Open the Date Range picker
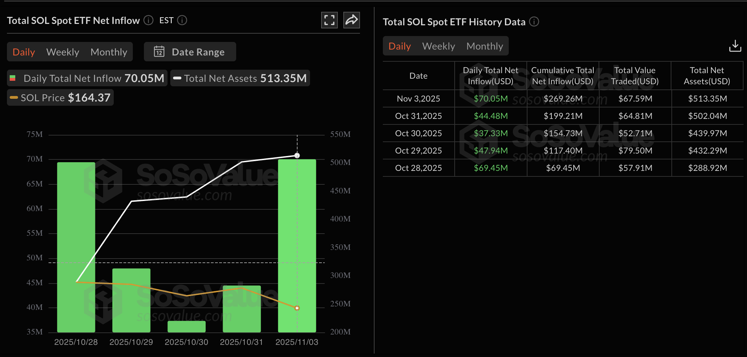The image size is (747, 357). click(190, 52)
